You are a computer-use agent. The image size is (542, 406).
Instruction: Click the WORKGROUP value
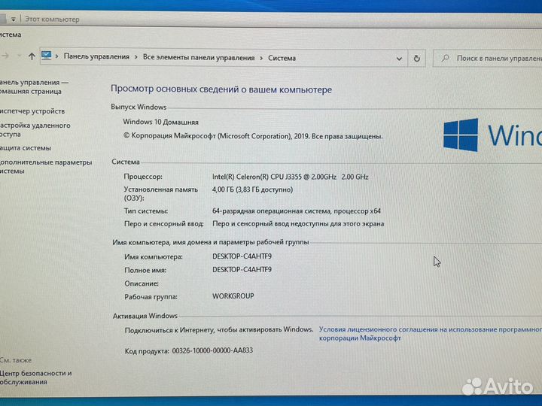[x=233, y=296]
